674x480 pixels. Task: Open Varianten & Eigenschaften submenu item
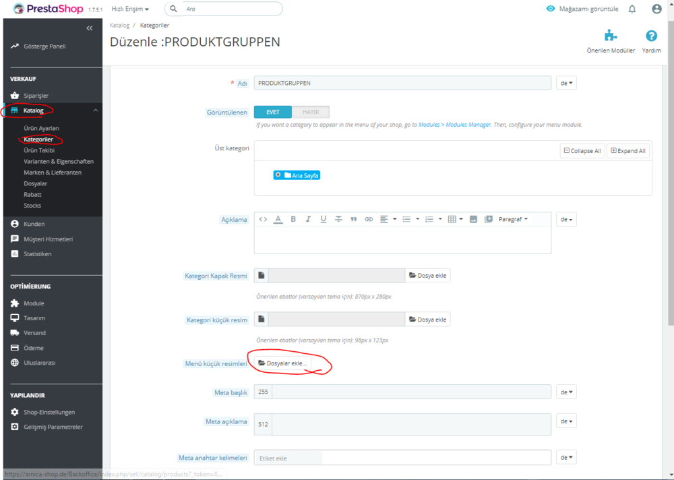click(x=59, y=161)
